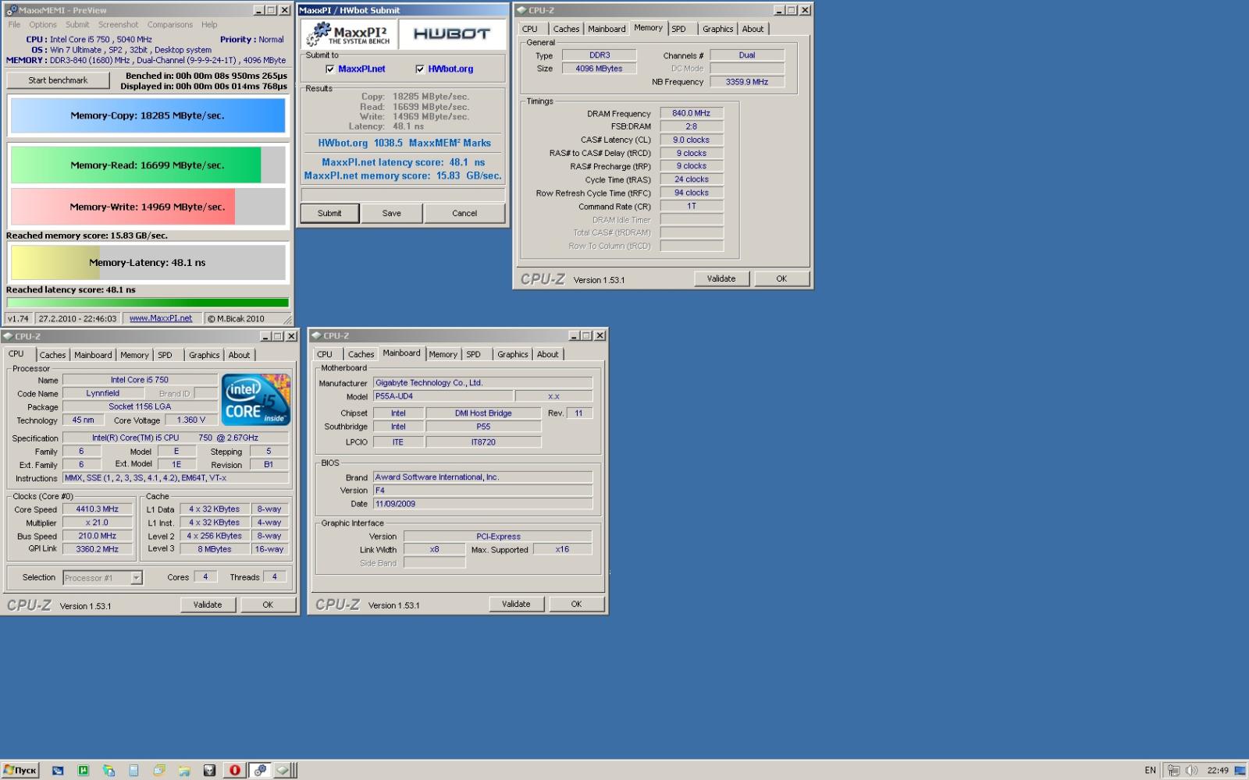Image resolution: width=1249 pixels, height=780 pixels.
Task: Switch to the MaxxMEM gears taskbar button
Action: coord(260,770)
